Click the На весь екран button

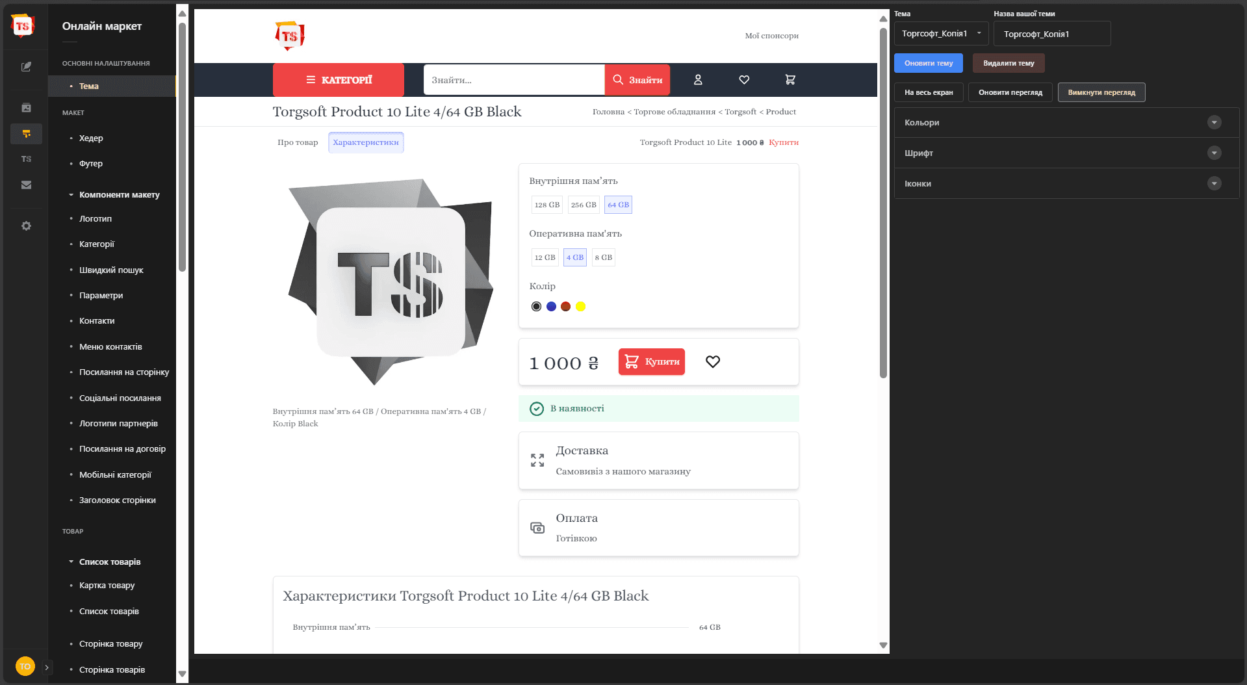929,92
